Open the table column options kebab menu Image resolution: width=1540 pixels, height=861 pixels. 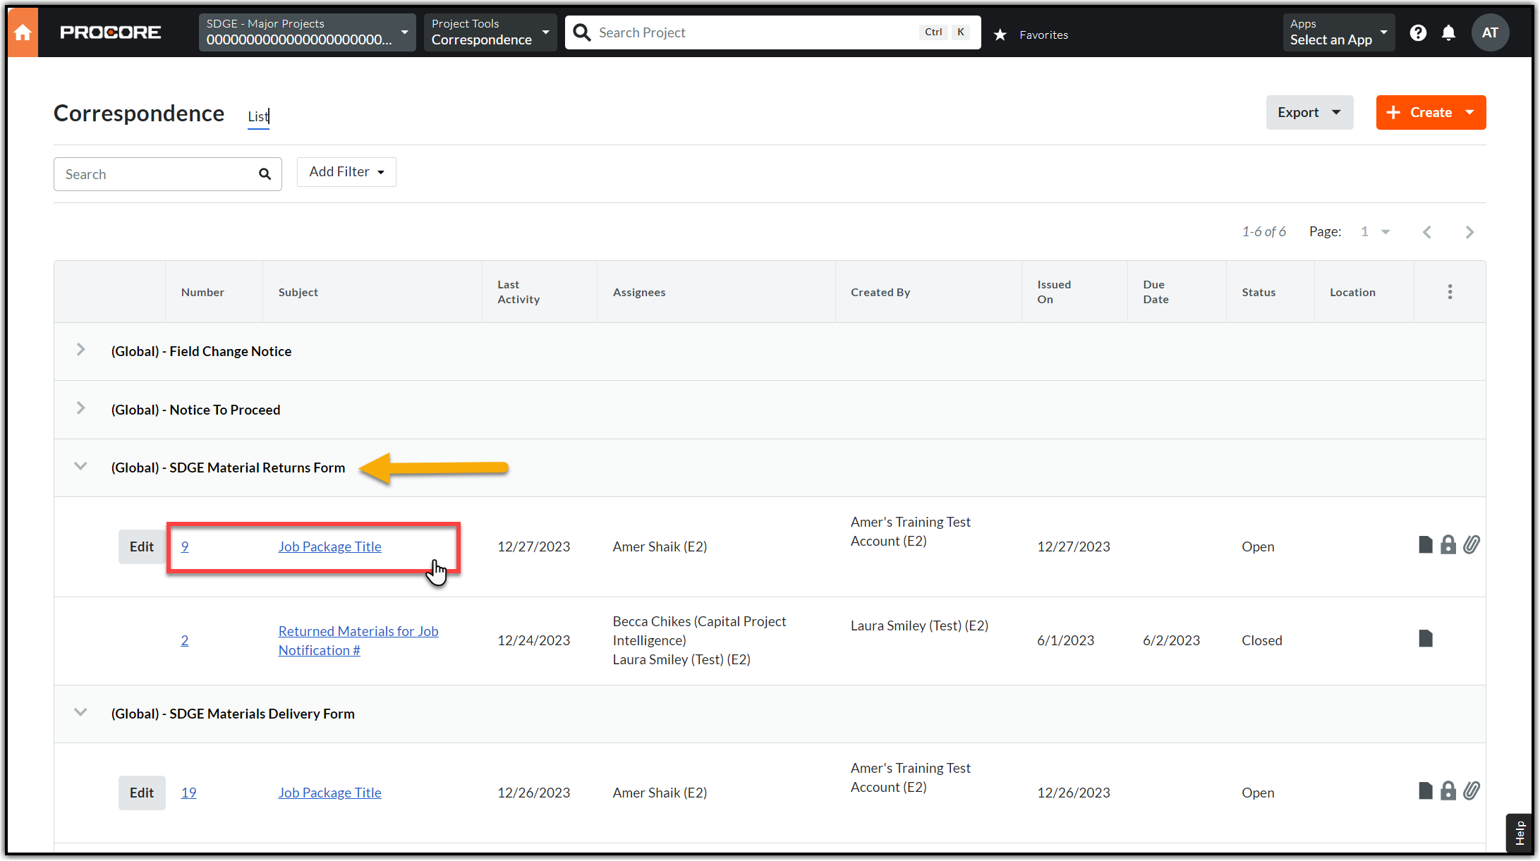[x=1450, y=292]
